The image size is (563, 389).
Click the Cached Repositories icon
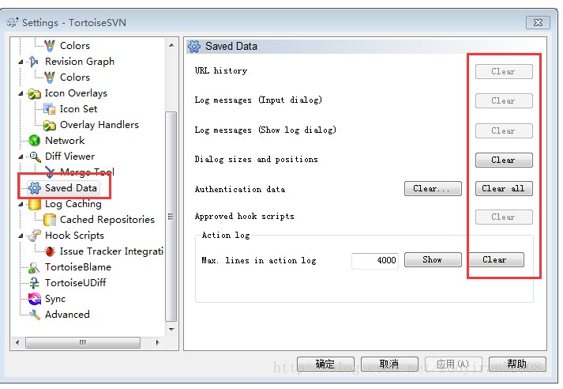pyautogui.click(x=50, y=220)
